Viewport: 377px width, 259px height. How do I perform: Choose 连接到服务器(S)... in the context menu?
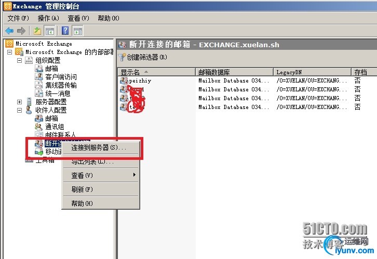101,147
